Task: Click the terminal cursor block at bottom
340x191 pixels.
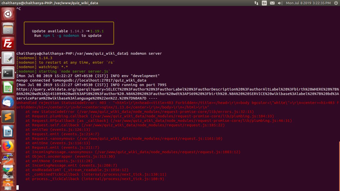Action: (x=18, y=188)
